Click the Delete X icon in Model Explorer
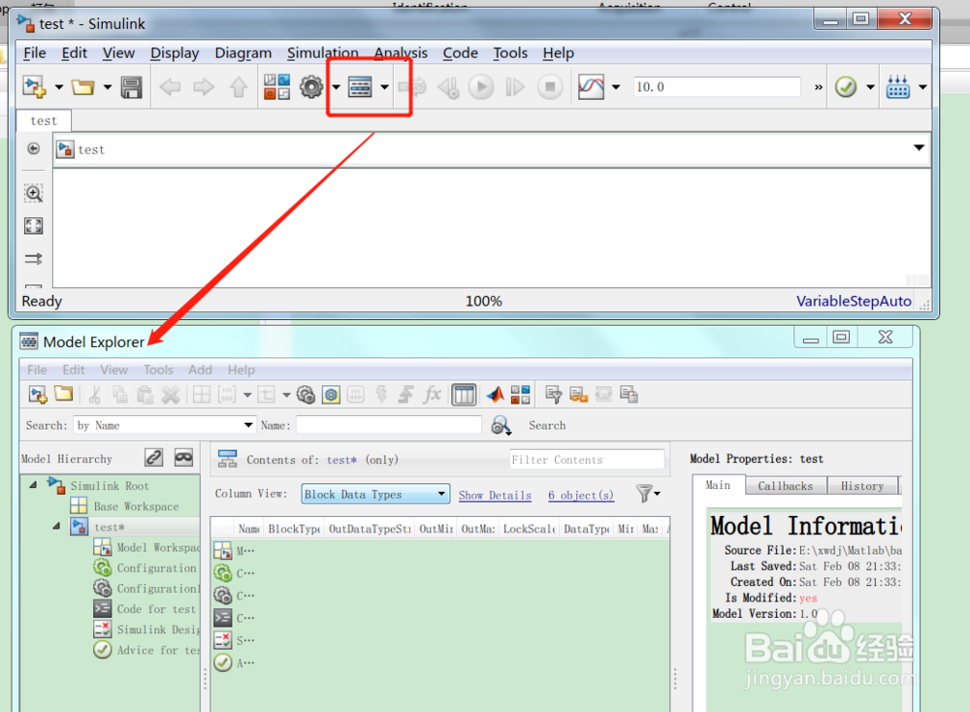This screenshot has height=712, width=970. pyautogui.click(x=171, y=395)
